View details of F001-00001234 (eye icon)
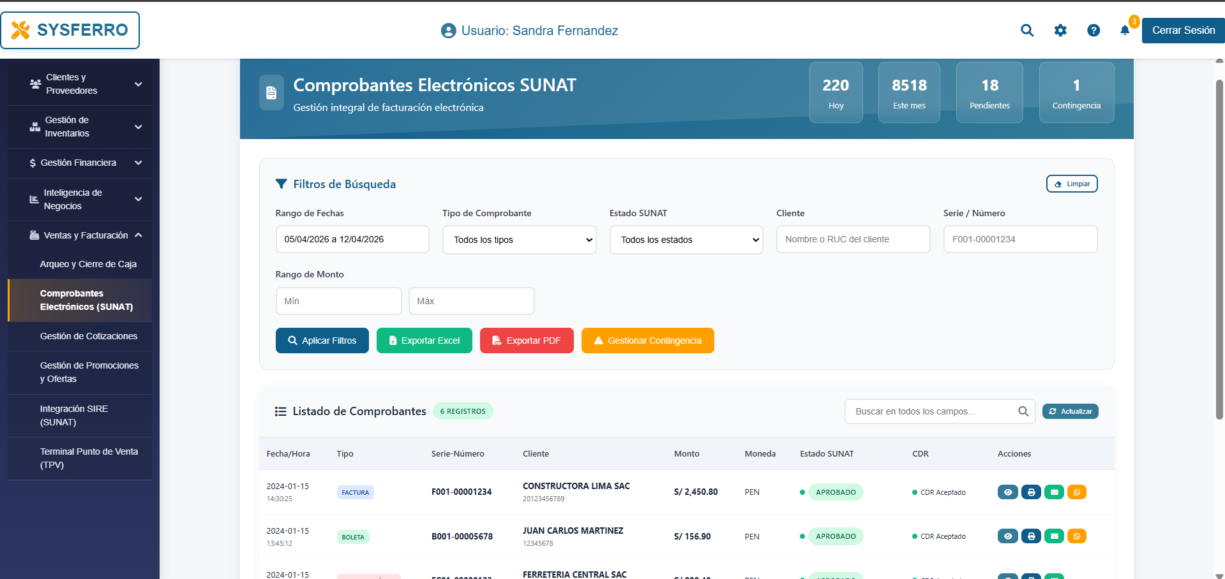Image resolution: width=1225 pixels, height=579 pixels. (1007, 492)
